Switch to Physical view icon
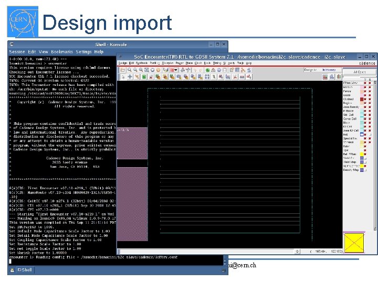The width and height of the screenshot is (378, 283). 339,77
